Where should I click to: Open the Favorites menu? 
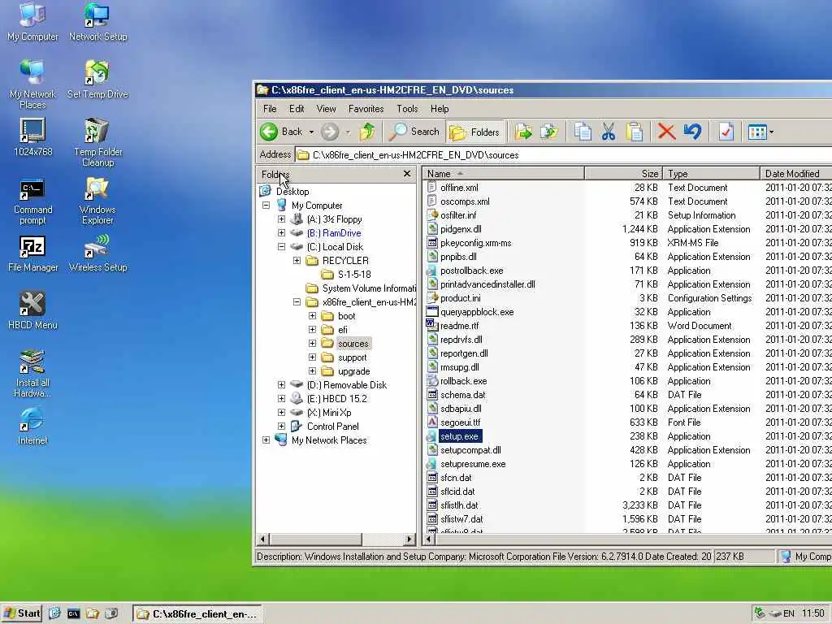click(x=366, y=109)
